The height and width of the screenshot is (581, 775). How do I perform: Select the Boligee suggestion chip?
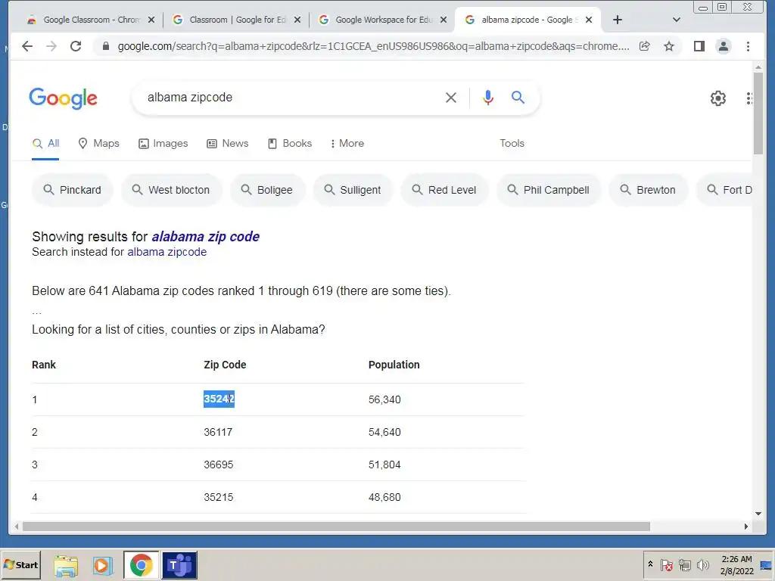267,190
